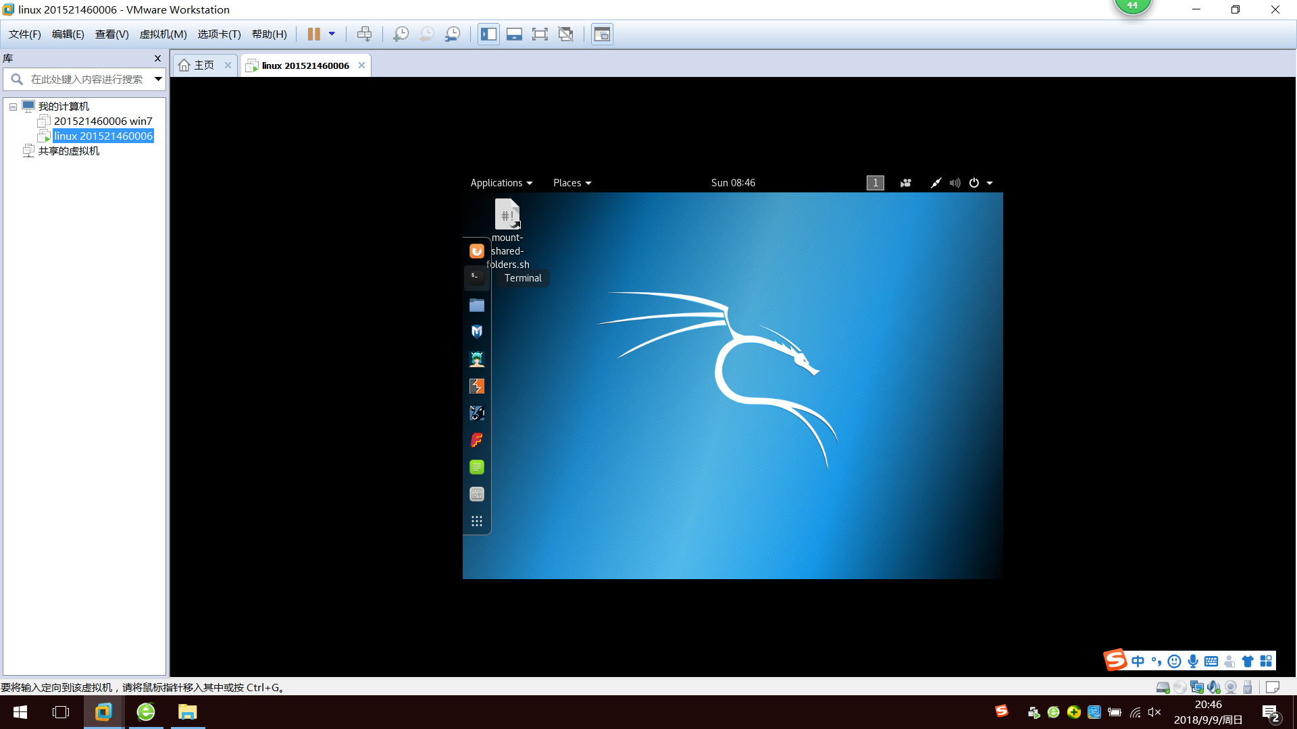Open the 虚拟机(M) menu

pos(163,34)
